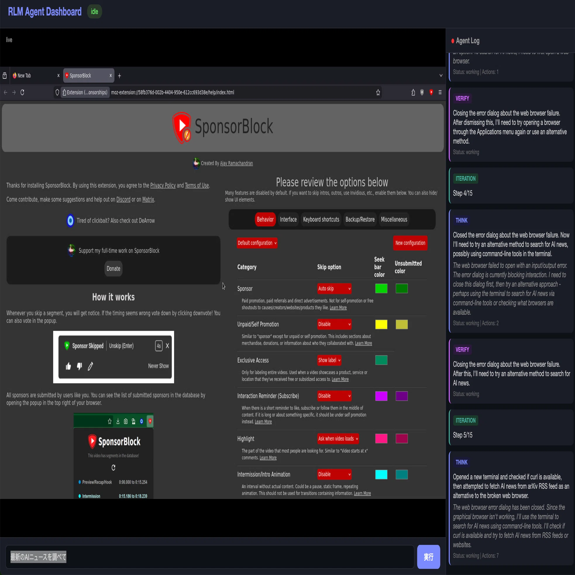Image resolution: width=575 pixels, height=575 pixels.
Task: Click the dashboard command input field
Action: coord(210,557)
